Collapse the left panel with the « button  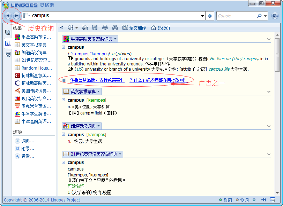click(x=61, y=27)
